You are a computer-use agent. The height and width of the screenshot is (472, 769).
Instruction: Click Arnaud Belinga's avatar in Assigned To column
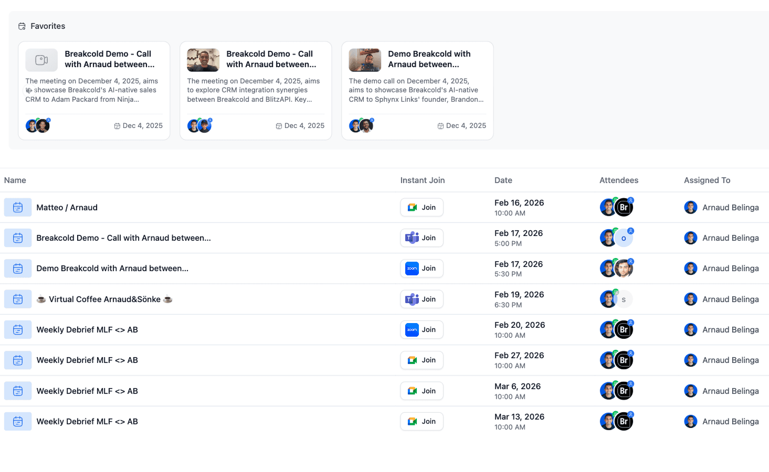click(x=690, y=207)
